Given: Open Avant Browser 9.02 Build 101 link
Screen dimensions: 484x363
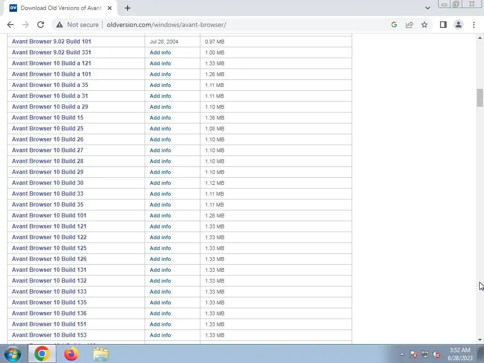Looking at the screenshot, I should pyautogui.click(x=52, y=42).
